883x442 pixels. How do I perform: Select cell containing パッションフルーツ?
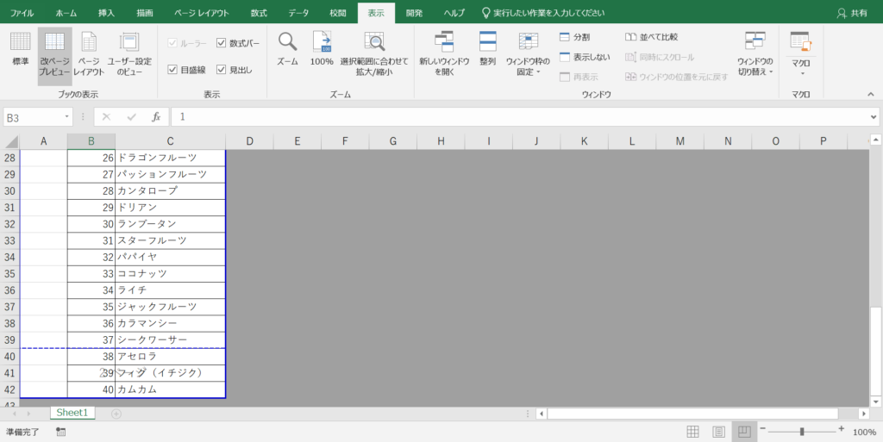pos(170,174)
